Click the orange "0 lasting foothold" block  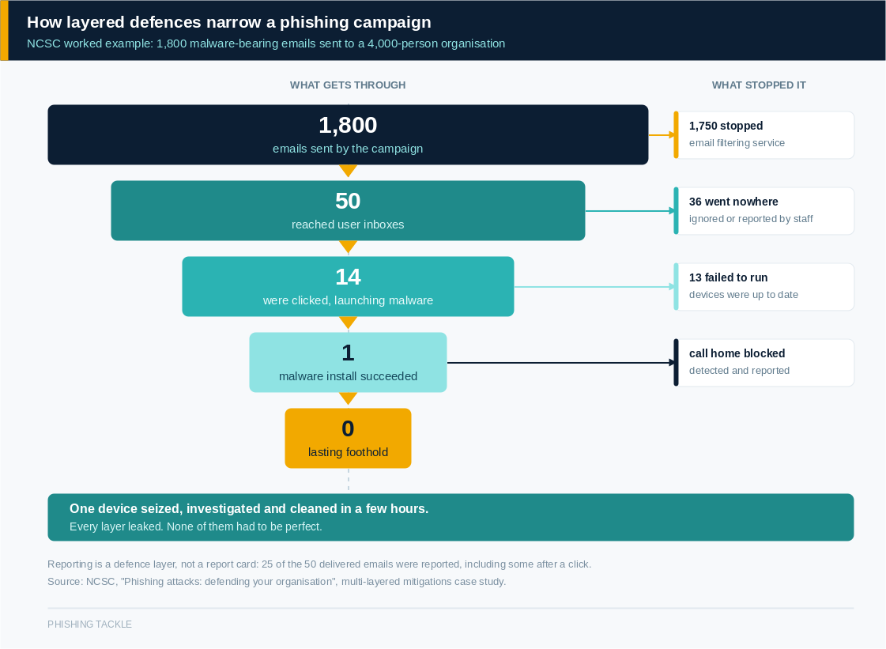tap(348, 438)
